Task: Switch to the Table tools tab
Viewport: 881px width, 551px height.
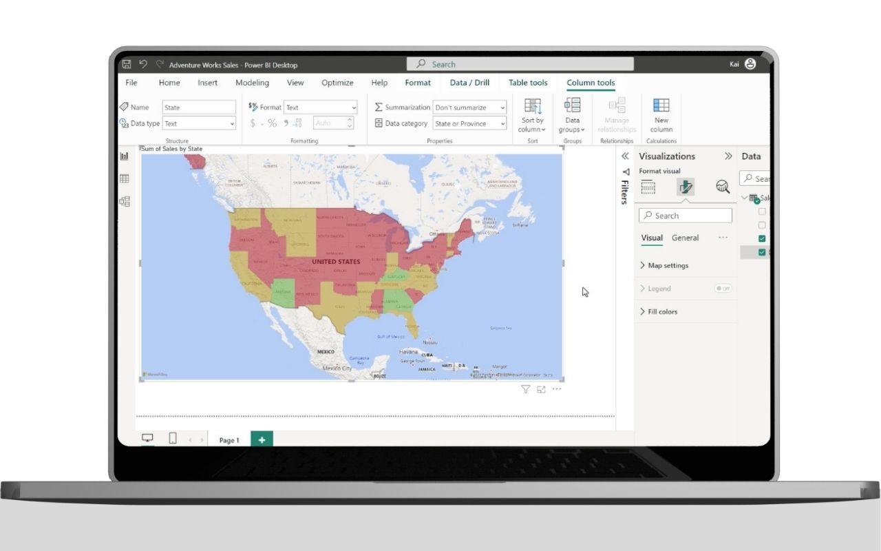Action: 528,83
